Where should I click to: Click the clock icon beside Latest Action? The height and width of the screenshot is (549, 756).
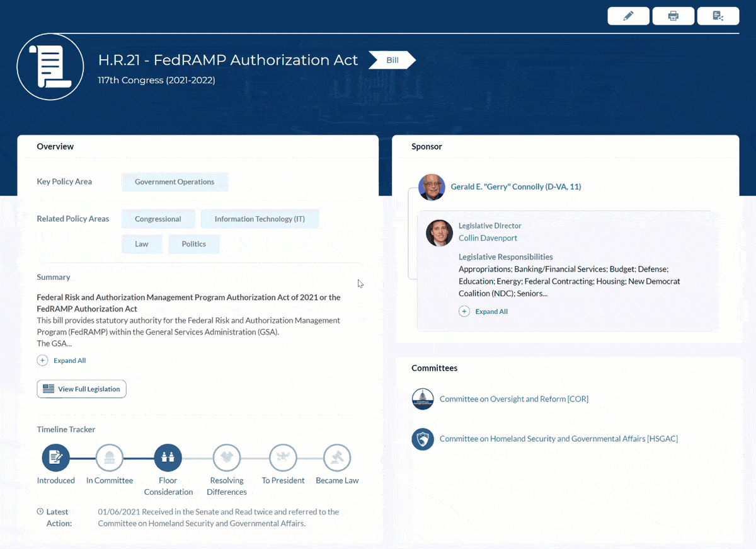point(40,512)
